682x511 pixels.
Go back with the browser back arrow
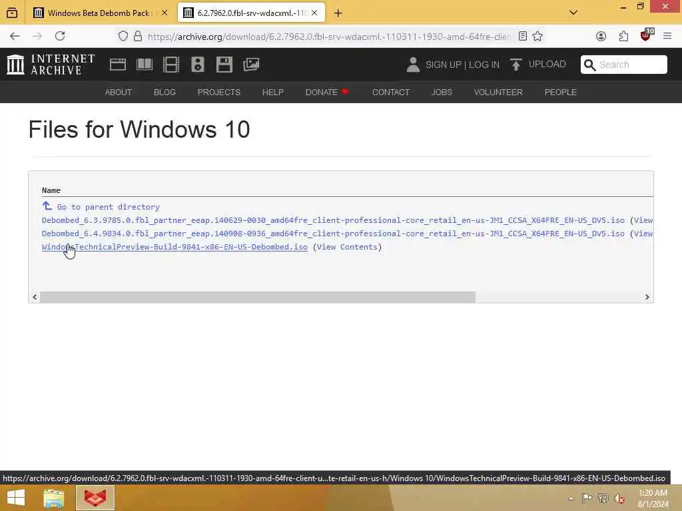(15, 36)
